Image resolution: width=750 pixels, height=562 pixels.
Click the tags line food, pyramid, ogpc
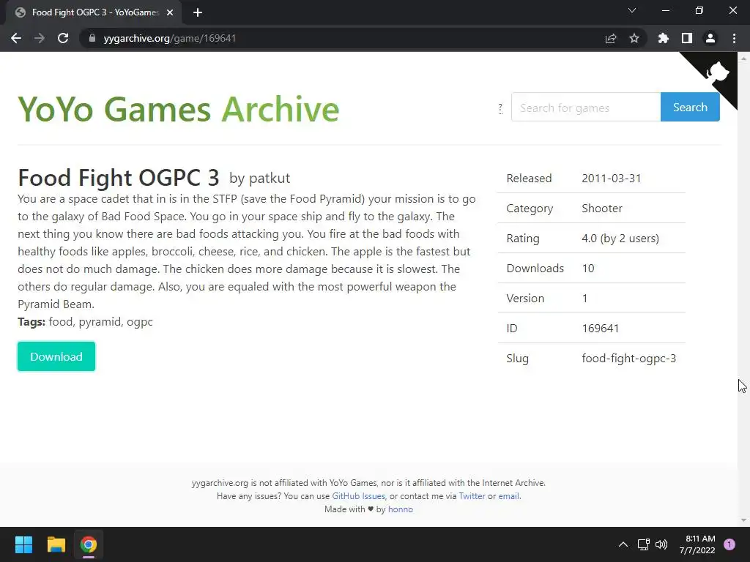(x=85, y=322)
